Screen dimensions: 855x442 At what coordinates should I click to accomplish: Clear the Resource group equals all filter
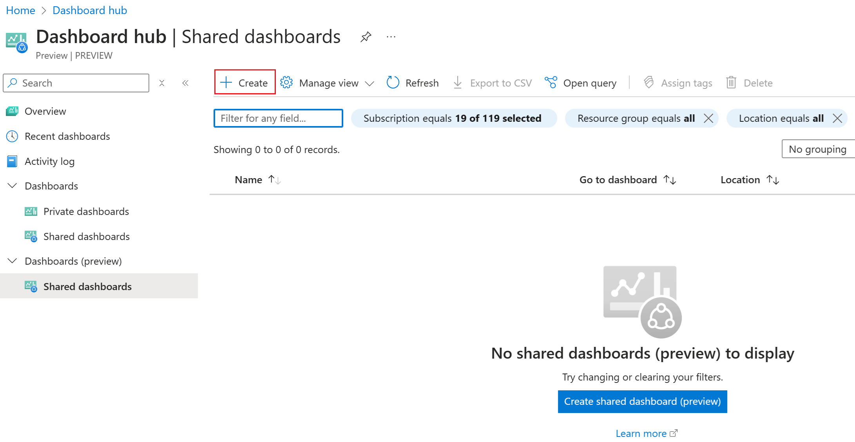pyautogui.click(x=710, y=118)
